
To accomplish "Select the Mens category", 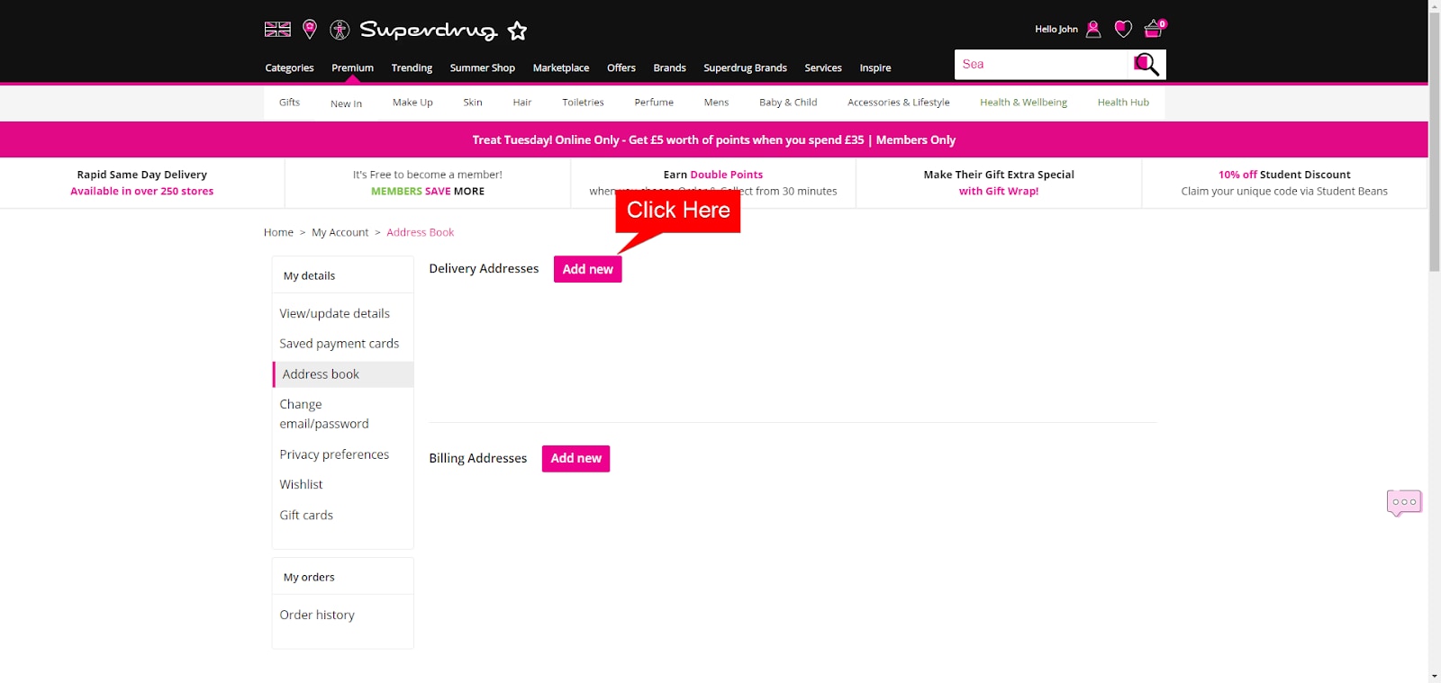I will (x=716, y=103).
